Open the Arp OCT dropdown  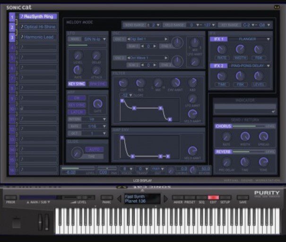(94, 133)
